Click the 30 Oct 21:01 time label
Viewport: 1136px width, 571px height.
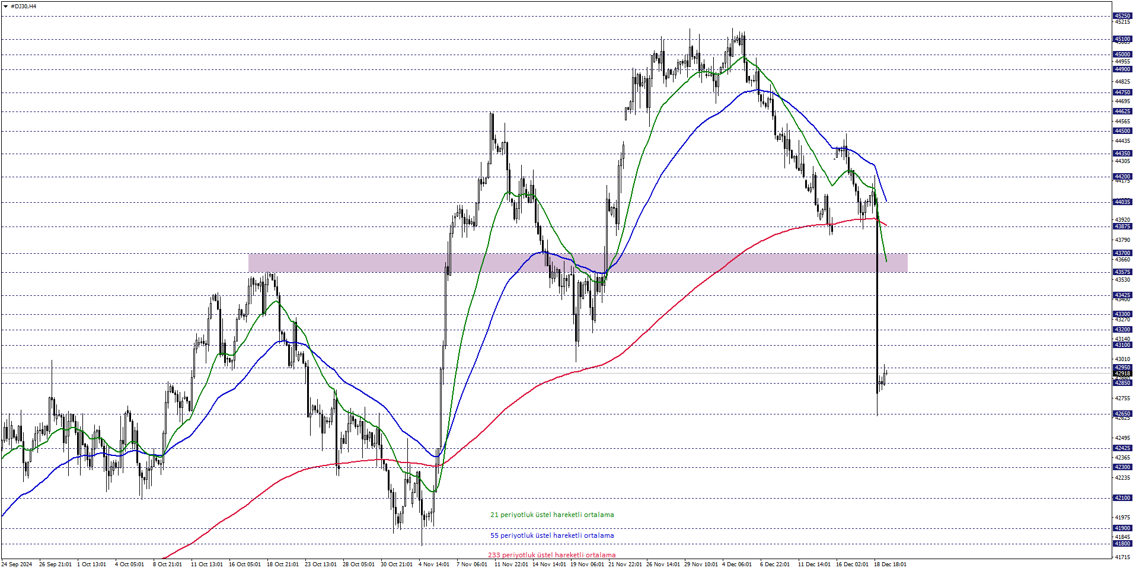pos(397,564)
